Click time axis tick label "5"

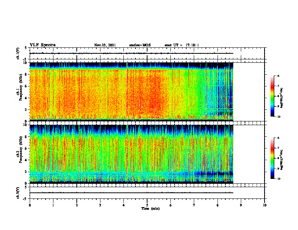click(147, 205)
